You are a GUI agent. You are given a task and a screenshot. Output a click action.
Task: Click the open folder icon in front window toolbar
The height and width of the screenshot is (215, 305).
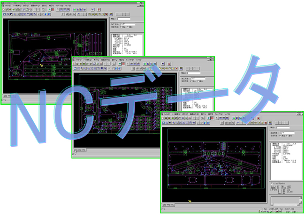(x=166, y=118)
